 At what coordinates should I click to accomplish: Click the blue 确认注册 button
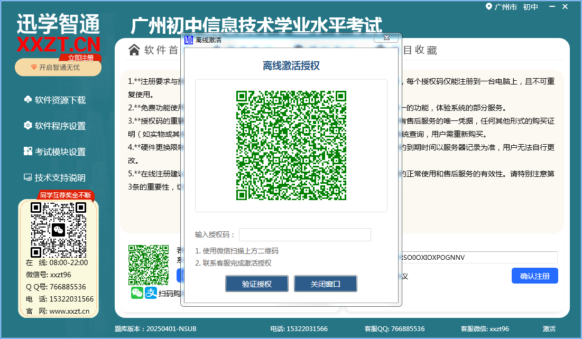tap(534, 276)
